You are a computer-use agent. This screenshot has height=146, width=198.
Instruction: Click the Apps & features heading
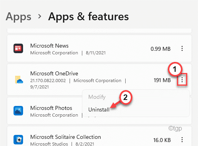[x=88, y=17]
